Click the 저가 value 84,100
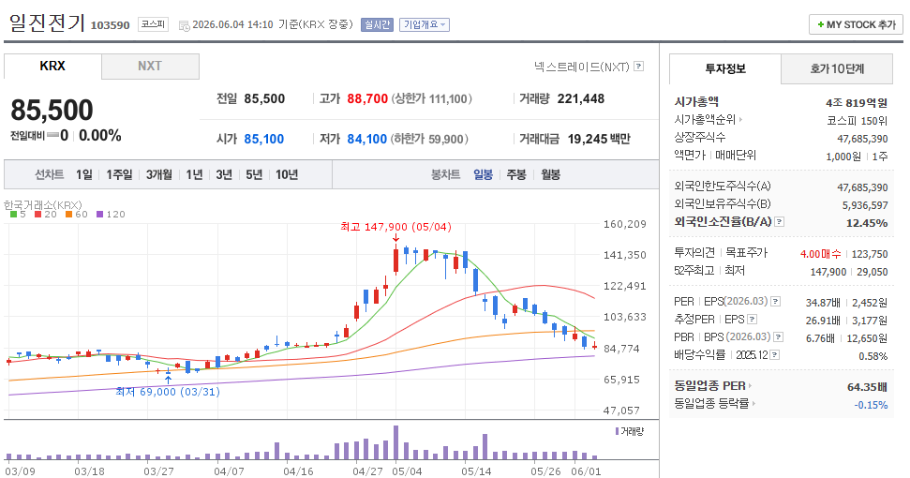The height and width of the screenshot is (478, 910). [x=366, y=140]
